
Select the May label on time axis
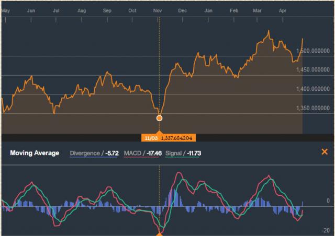[x=6, y=10]
